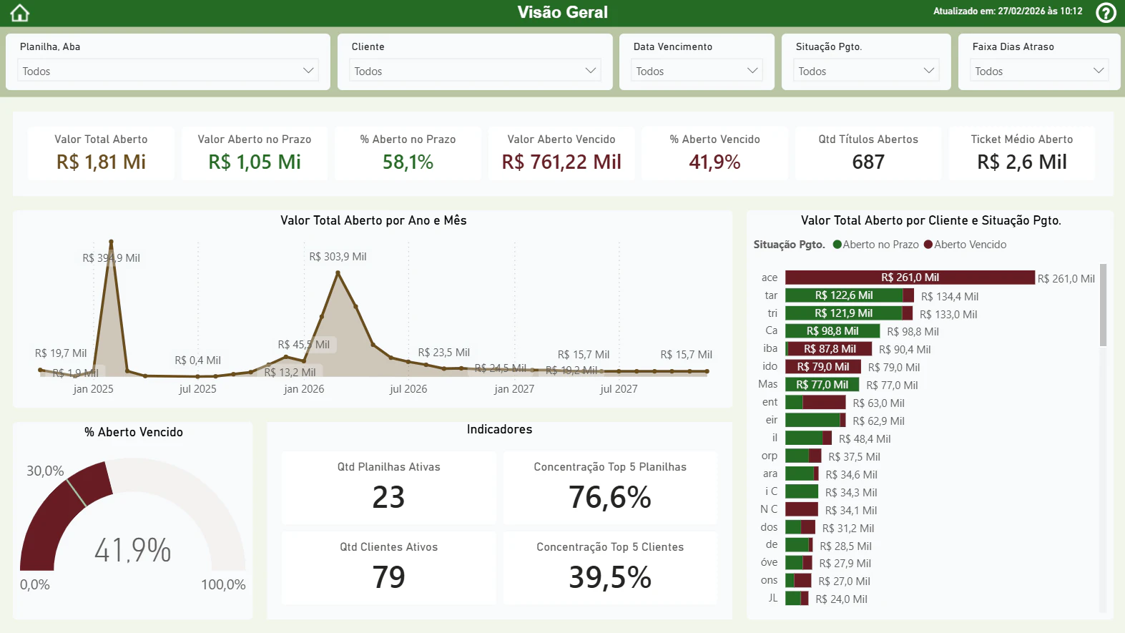The width and height of the screenshot is (1125, 633).
Task: Click the R$ 134,4 Mil total label
Action: tap(950, 297)
